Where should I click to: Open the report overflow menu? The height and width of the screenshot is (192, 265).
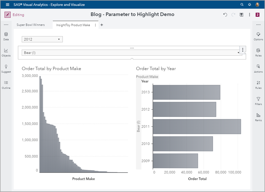[249, 15]
